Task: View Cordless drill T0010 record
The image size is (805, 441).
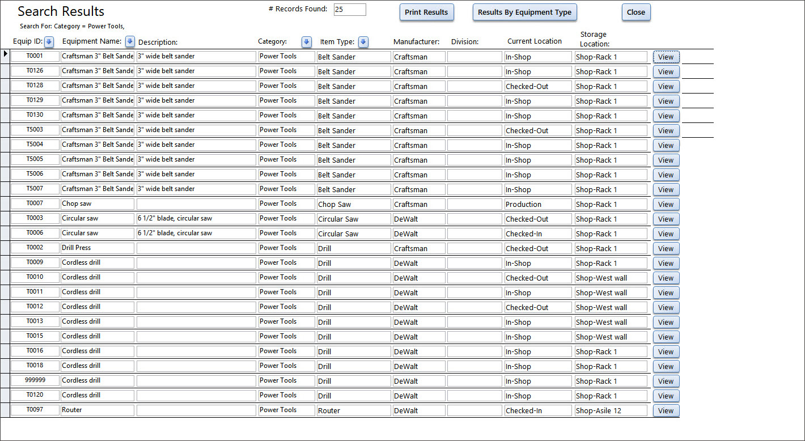Action: [x=666, y=278]
